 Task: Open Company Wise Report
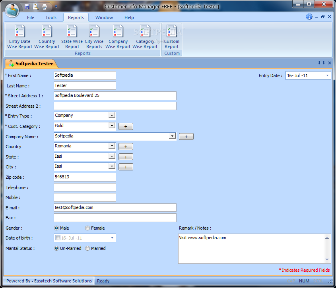click(118, 37)
